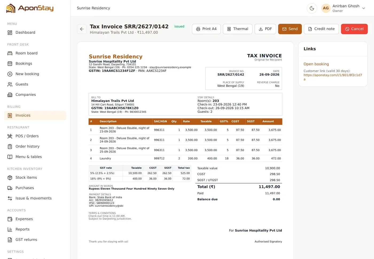The image size is (374, 259).
Task: Print the invoice in A4
Action: coord(206,29)
